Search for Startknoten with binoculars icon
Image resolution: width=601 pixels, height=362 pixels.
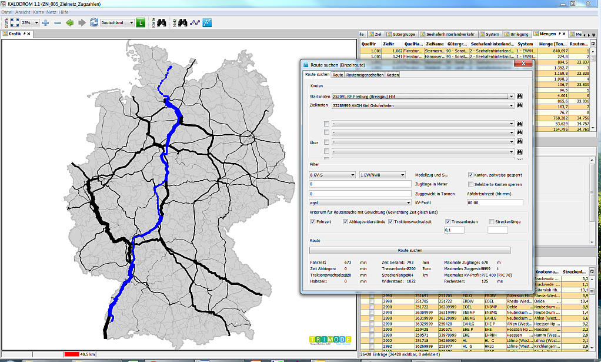click(520, 97)
